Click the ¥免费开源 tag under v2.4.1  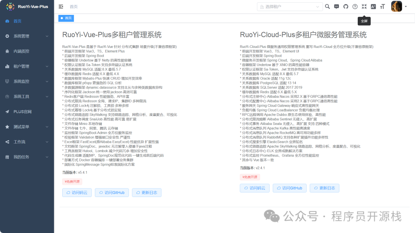coord(250,177)
